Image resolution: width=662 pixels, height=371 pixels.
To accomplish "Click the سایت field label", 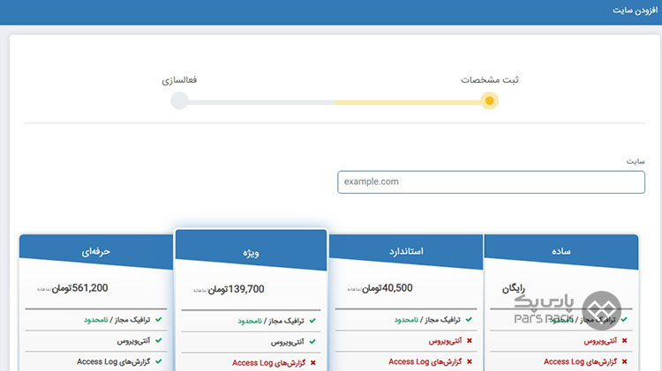I will (x=636, y=161).
